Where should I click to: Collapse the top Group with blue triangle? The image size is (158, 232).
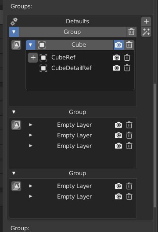tap(14, 32)
